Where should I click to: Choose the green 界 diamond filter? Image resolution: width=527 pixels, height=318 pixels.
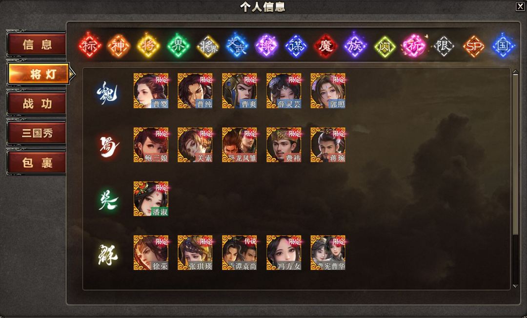178,45
